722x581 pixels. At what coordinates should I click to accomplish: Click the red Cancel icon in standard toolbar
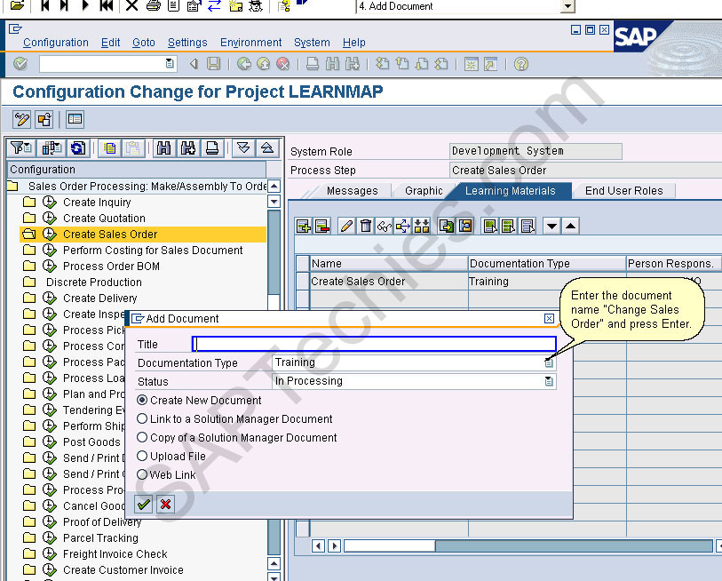283,64
